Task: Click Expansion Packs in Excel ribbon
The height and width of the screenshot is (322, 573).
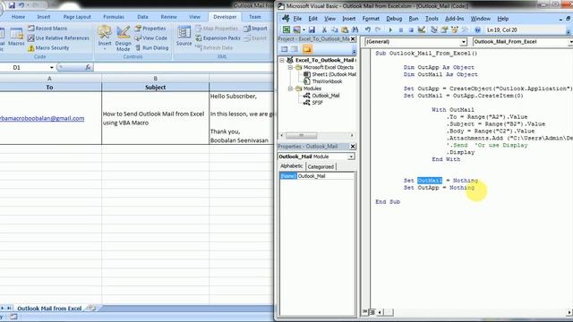Action: (218, 38)
